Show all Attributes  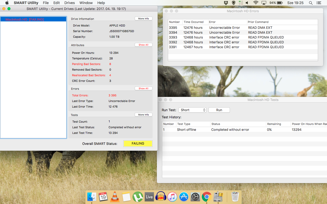click(144, 45)
